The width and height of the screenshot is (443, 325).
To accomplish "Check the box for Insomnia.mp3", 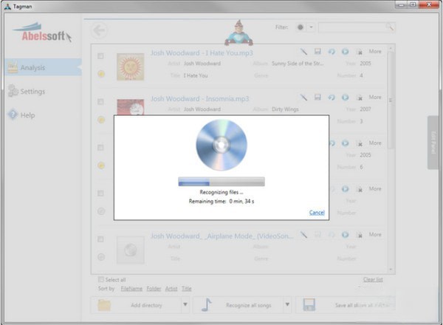I will coord(100,102).
